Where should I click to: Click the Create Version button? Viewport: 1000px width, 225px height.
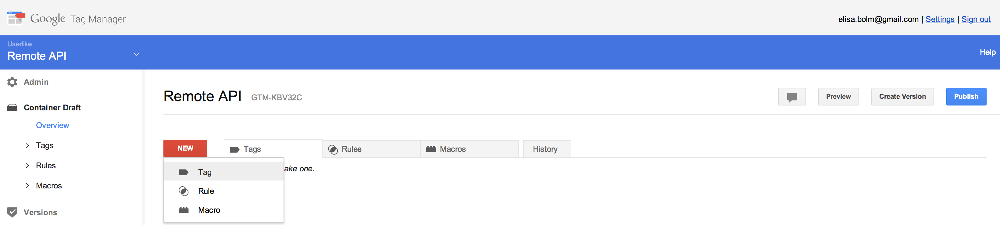point(902,97)
